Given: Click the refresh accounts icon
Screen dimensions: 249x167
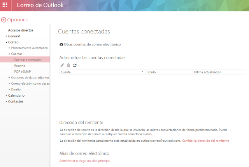Looking at the screenshot, I should coord(75,65).
